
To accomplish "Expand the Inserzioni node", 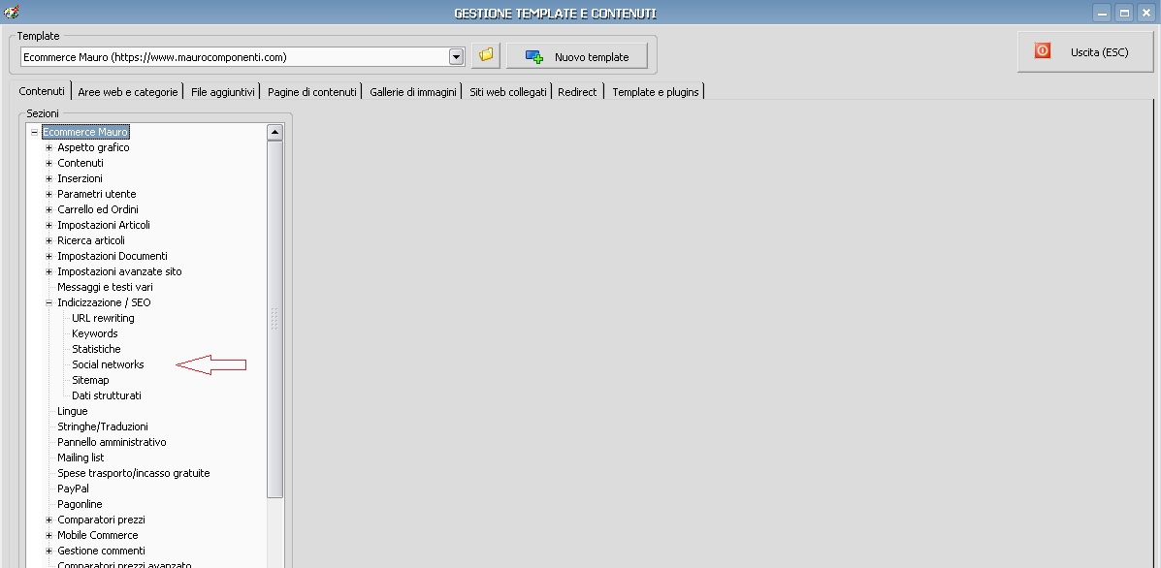I will click(x=48, y=179).
